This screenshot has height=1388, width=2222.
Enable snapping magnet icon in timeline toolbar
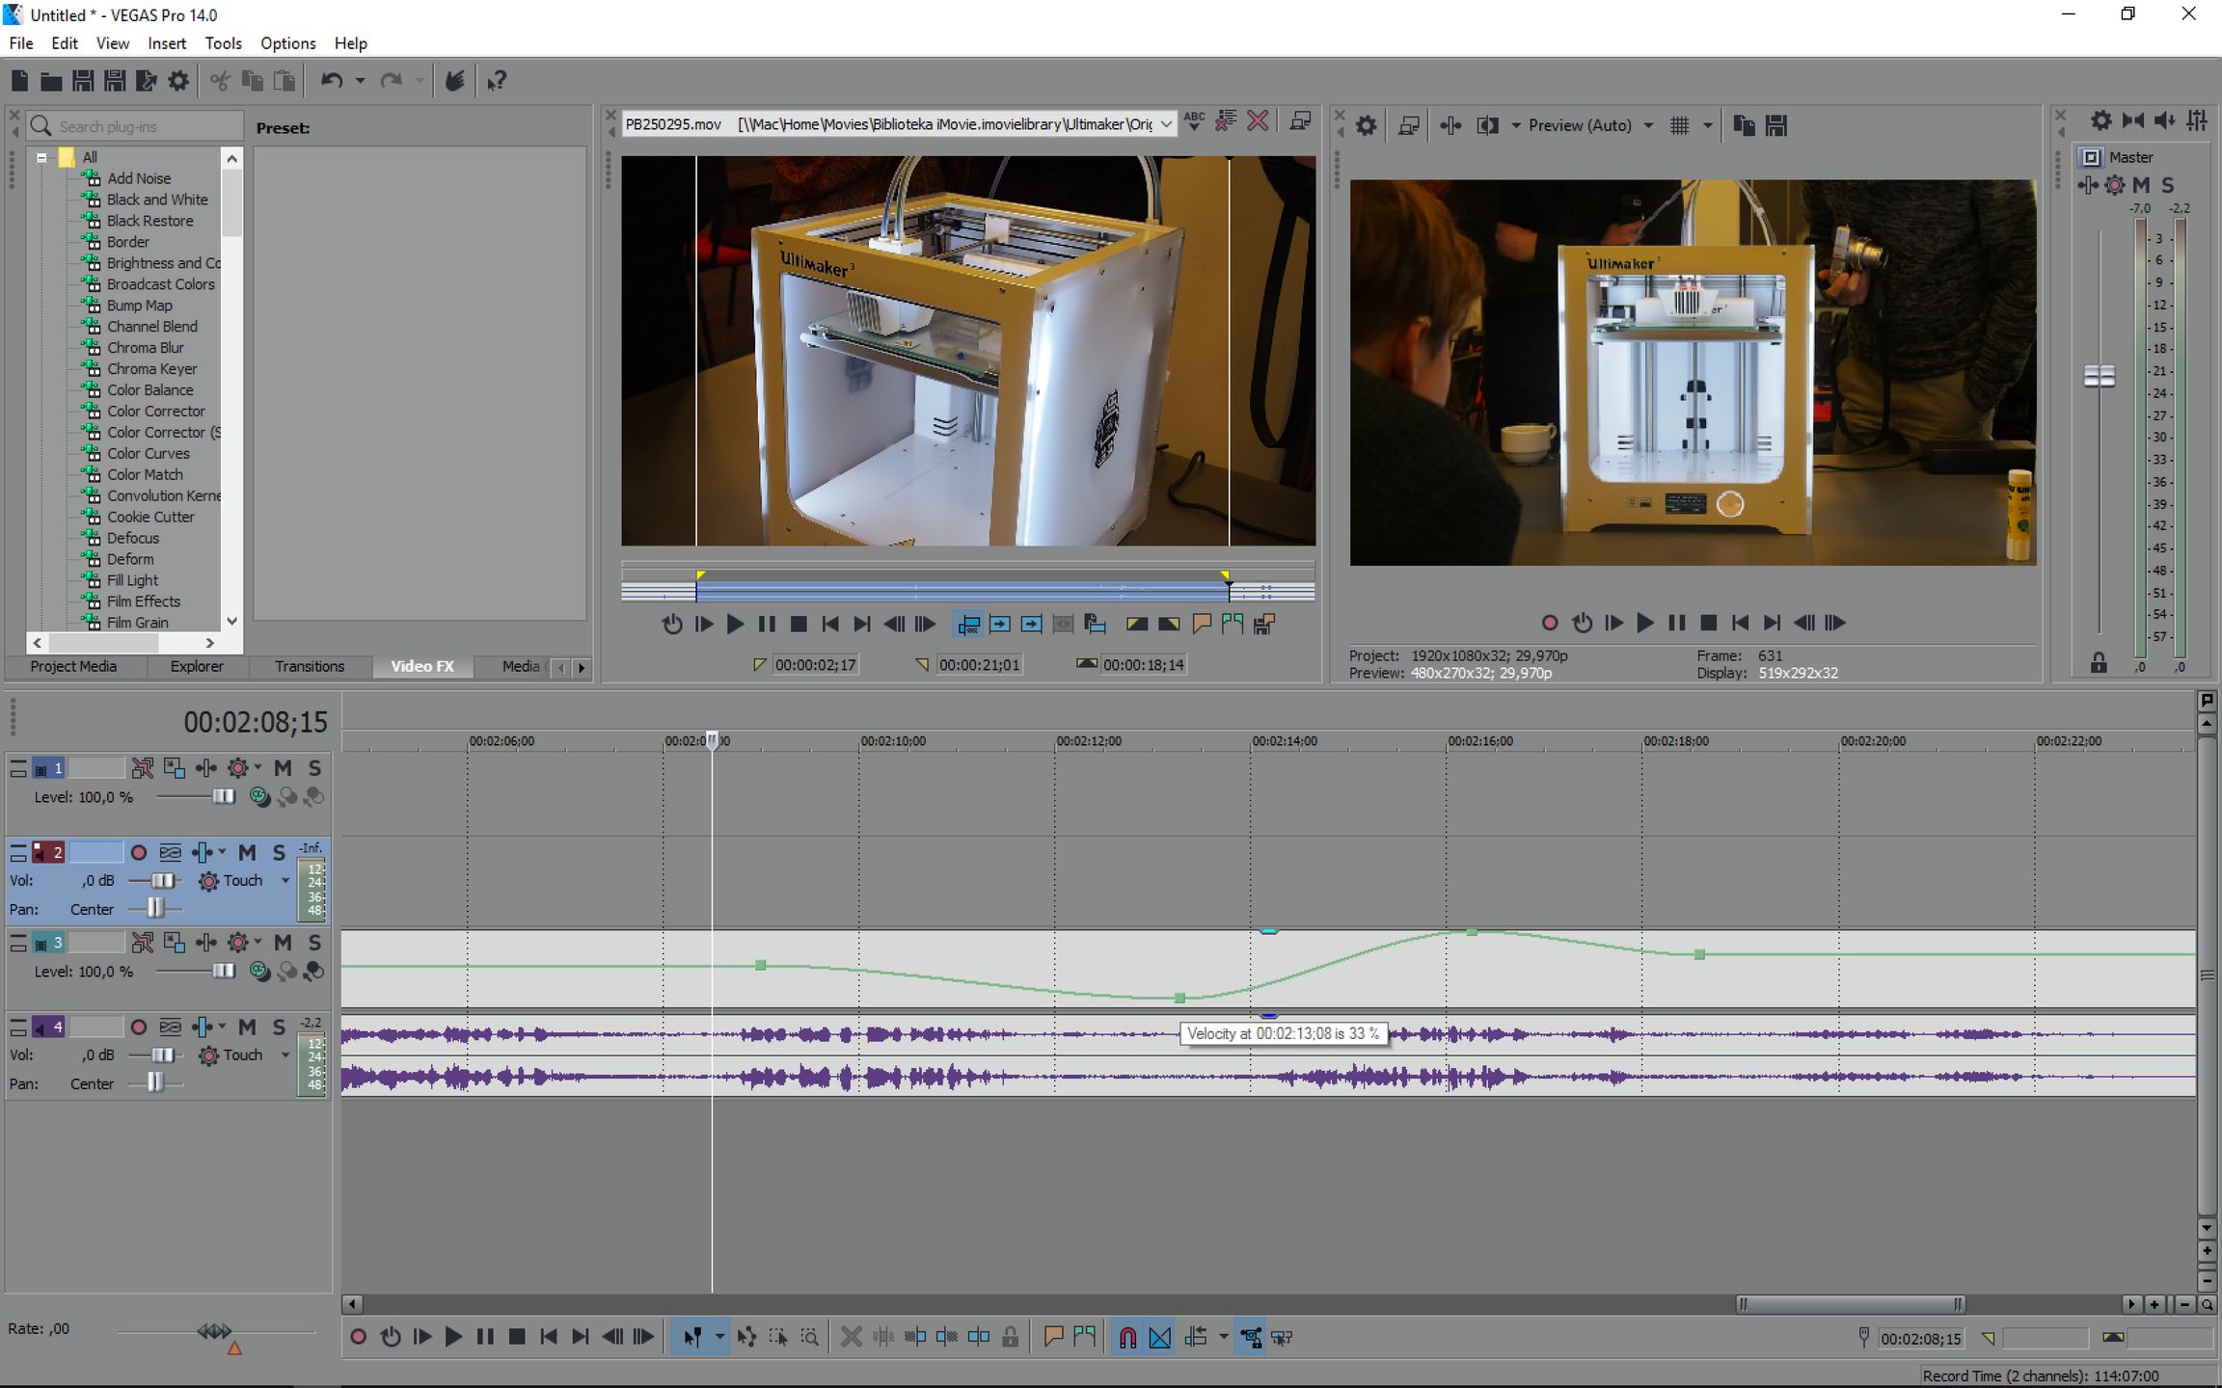[x=1127, y=1337]
